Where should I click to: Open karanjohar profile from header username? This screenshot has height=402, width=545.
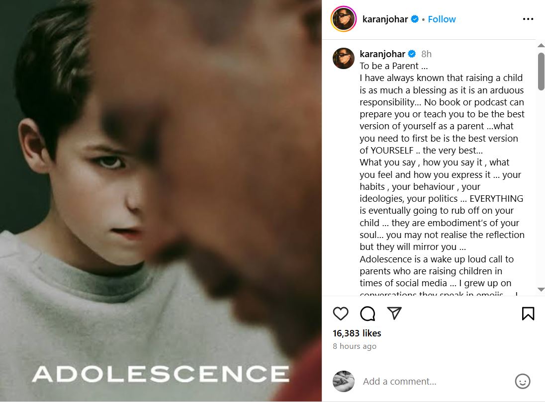click(385, 19)
